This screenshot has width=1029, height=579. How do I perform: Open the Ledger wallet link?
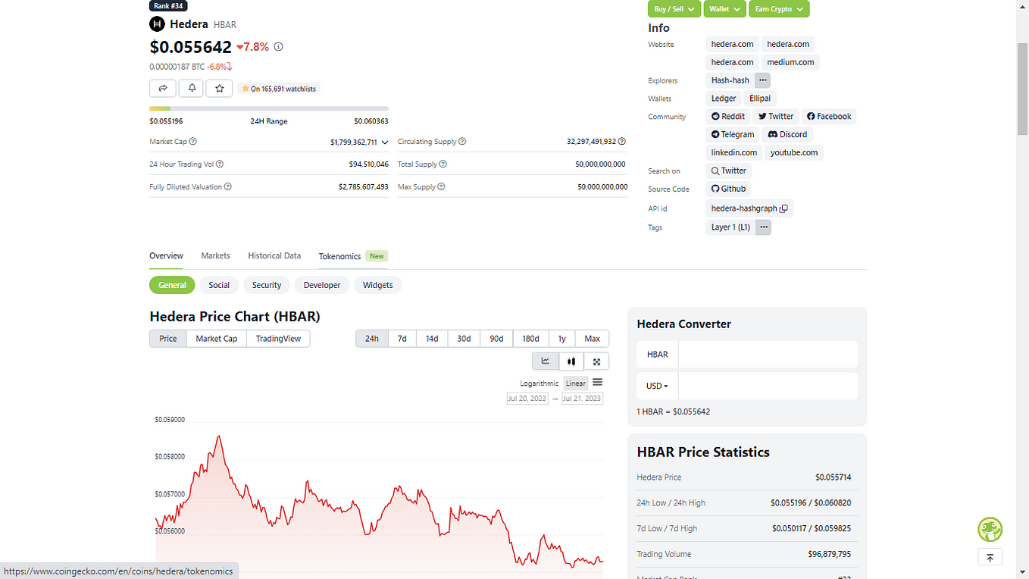click(x=724, y=99)
